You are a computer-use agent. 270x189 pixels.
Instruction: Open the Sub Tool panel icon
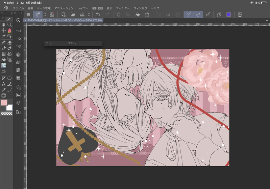pos(19,31)
